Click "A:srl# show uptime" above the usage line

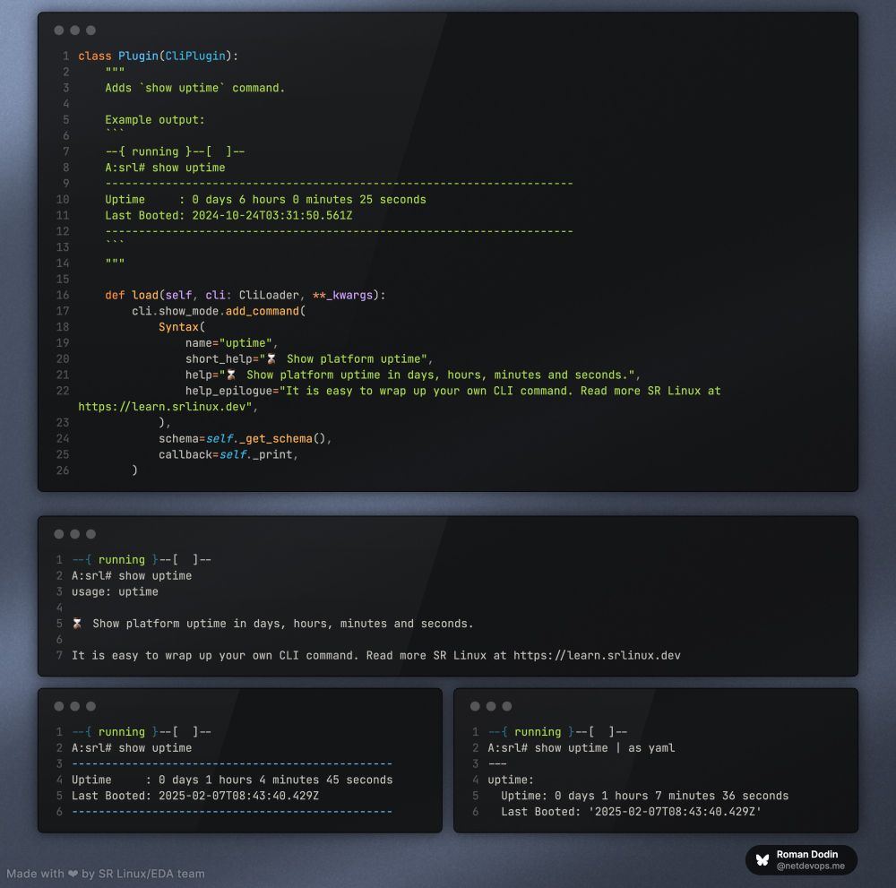pos(132,576)
